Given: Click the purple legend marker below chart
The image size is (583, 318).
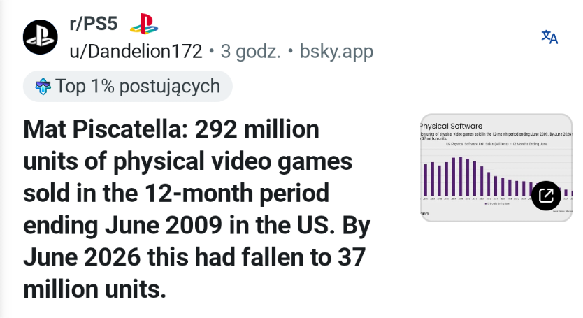Looking at the screenshot, I should pyautogui.click(x=486, y=204).
